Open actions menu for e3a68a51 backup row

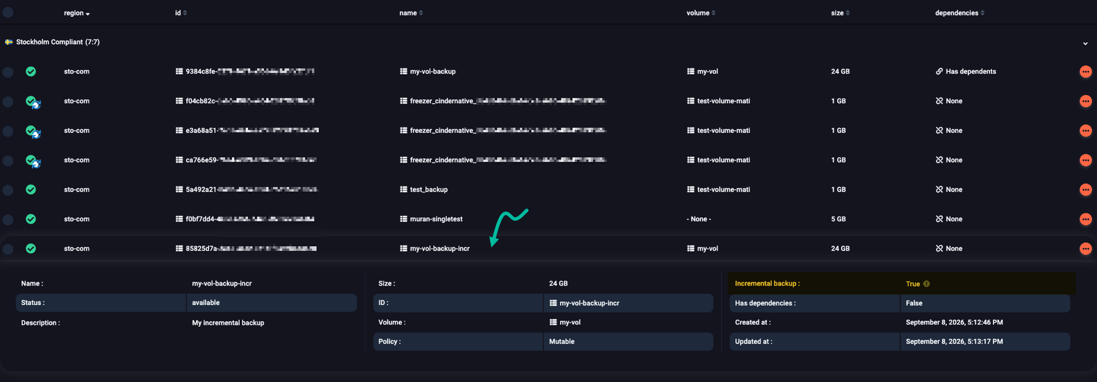pos(1086,131)
